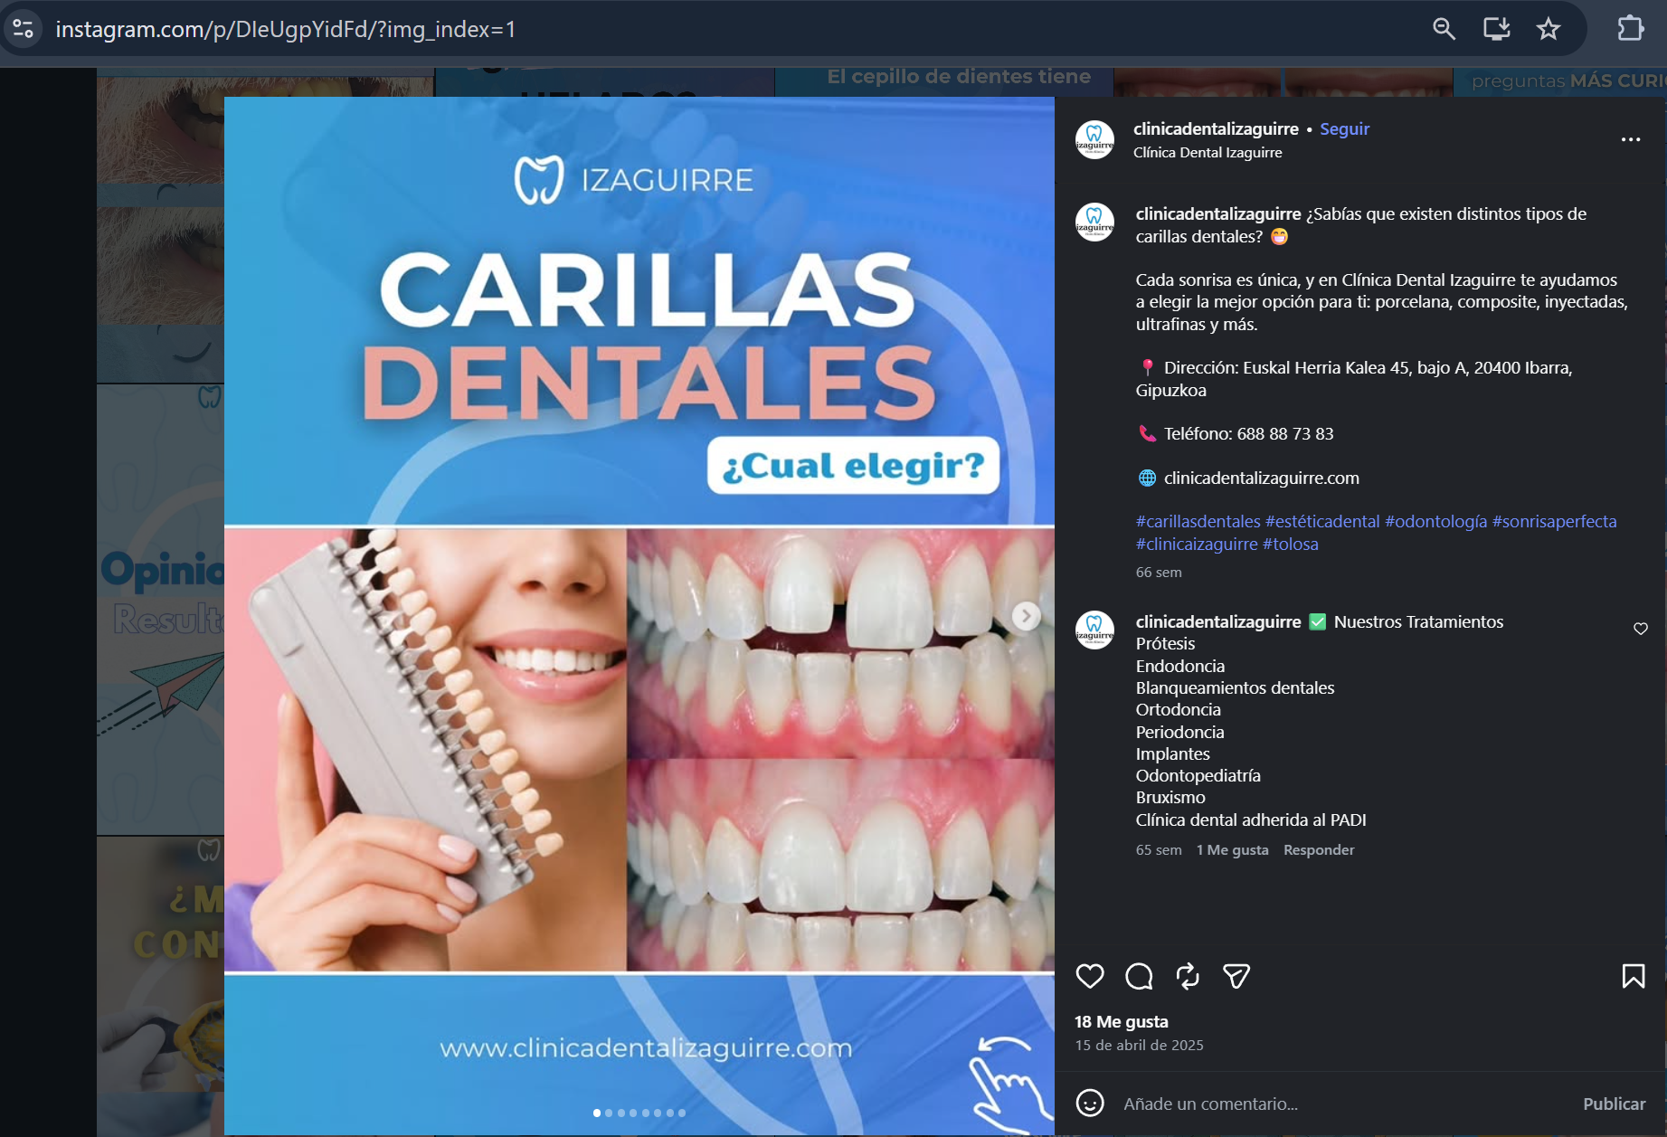Click the Carillas Dentales post image

pyautogui.click(x=639, y=615)
